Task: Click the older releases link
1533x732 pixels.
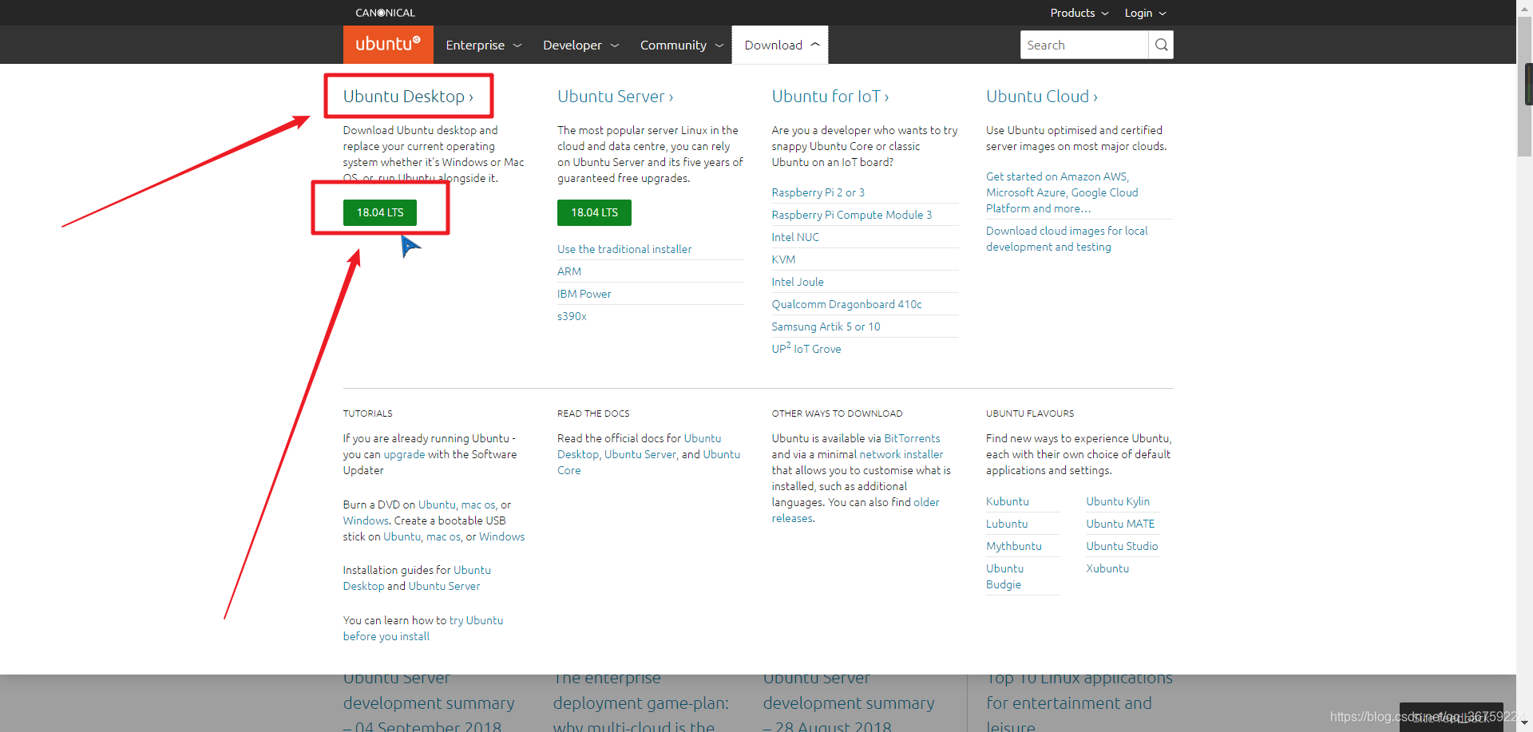Action: pos(855,510)
